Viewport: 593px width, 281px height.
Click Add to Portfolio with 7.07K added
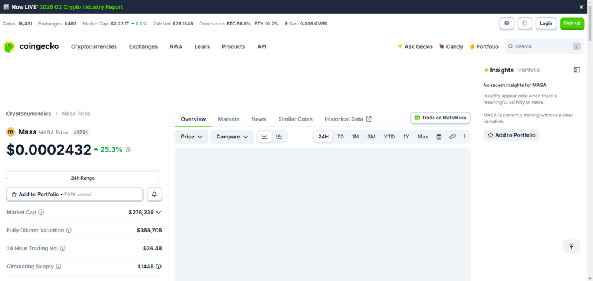pos(75,195)
